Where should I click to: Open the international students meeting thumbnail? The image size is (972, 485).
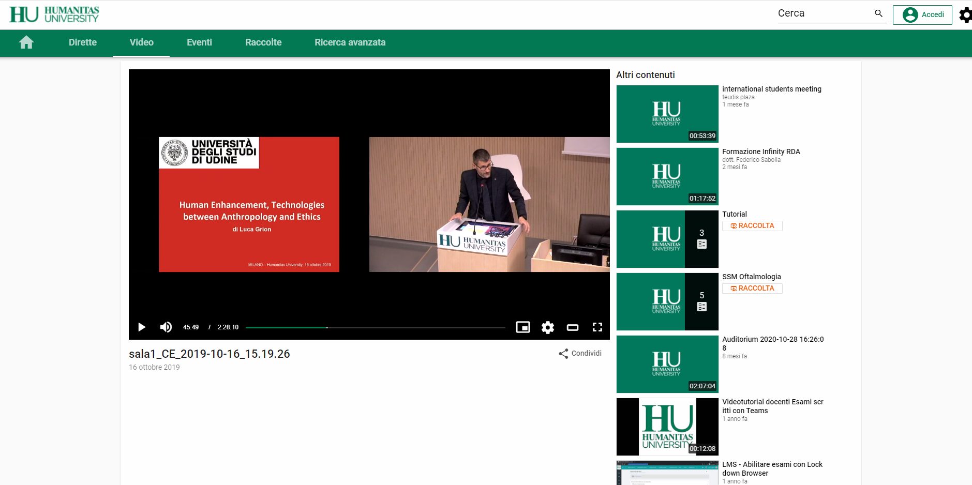click(x=667, y=114)
